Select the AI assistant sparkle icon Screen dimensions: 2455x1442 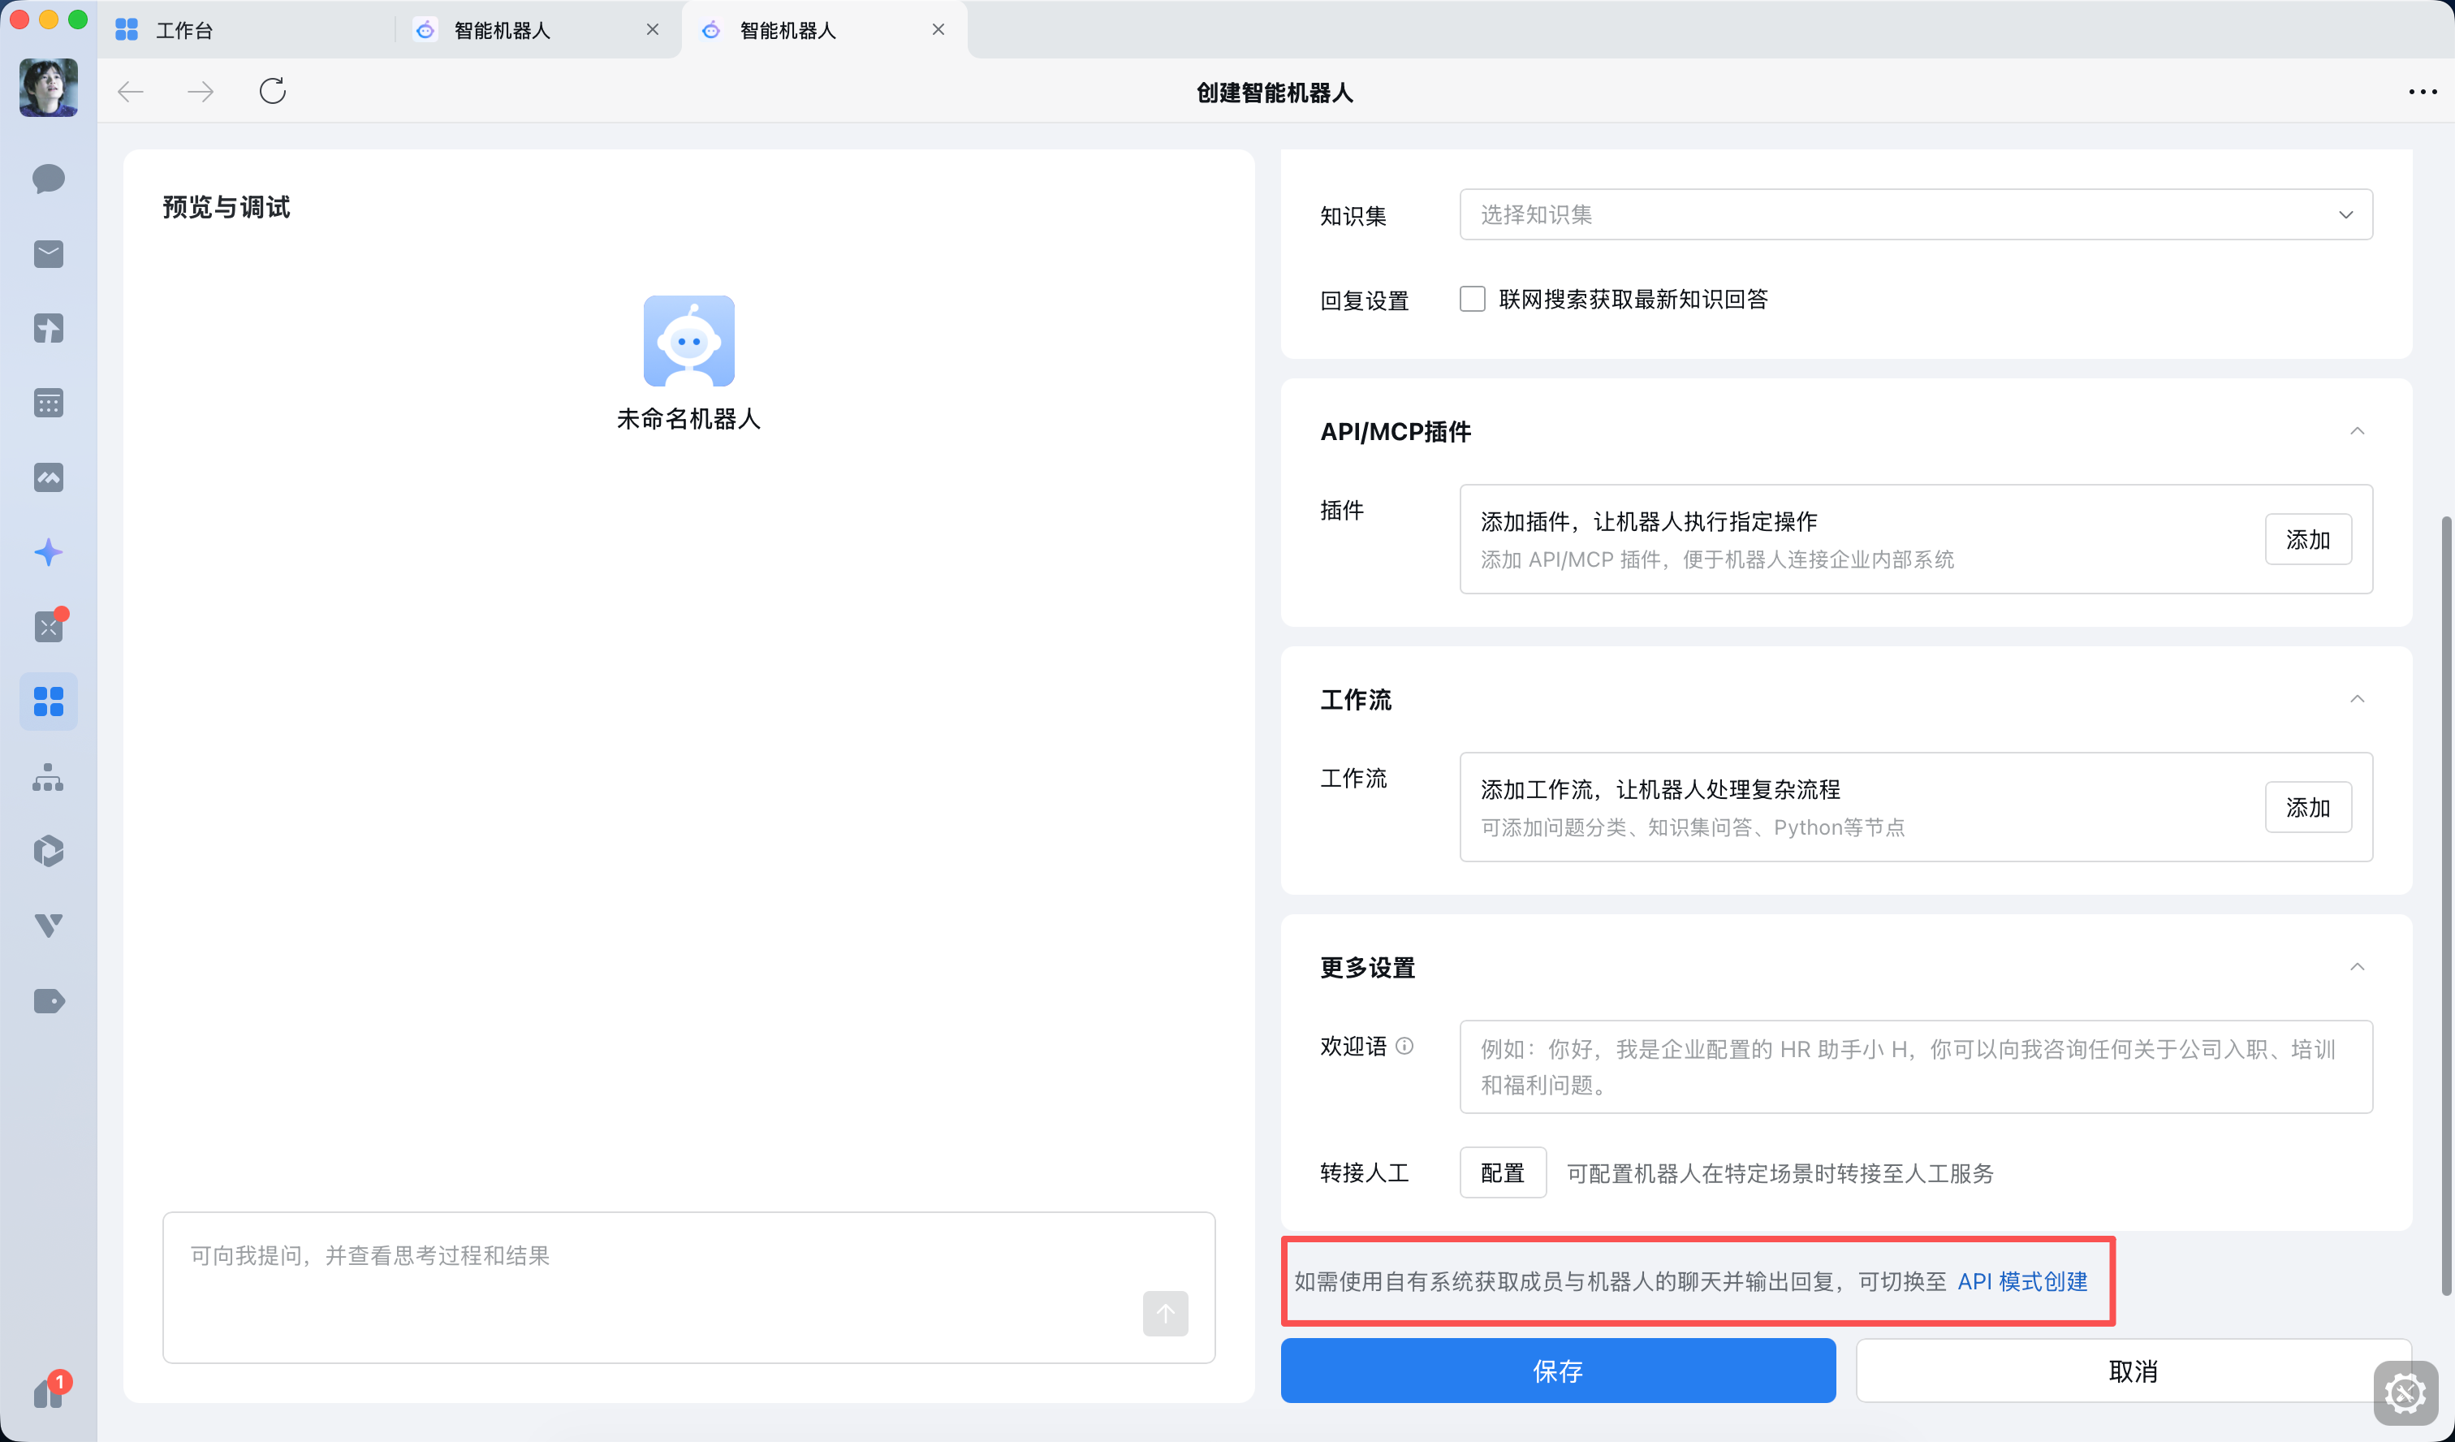(x=48, y=551)
